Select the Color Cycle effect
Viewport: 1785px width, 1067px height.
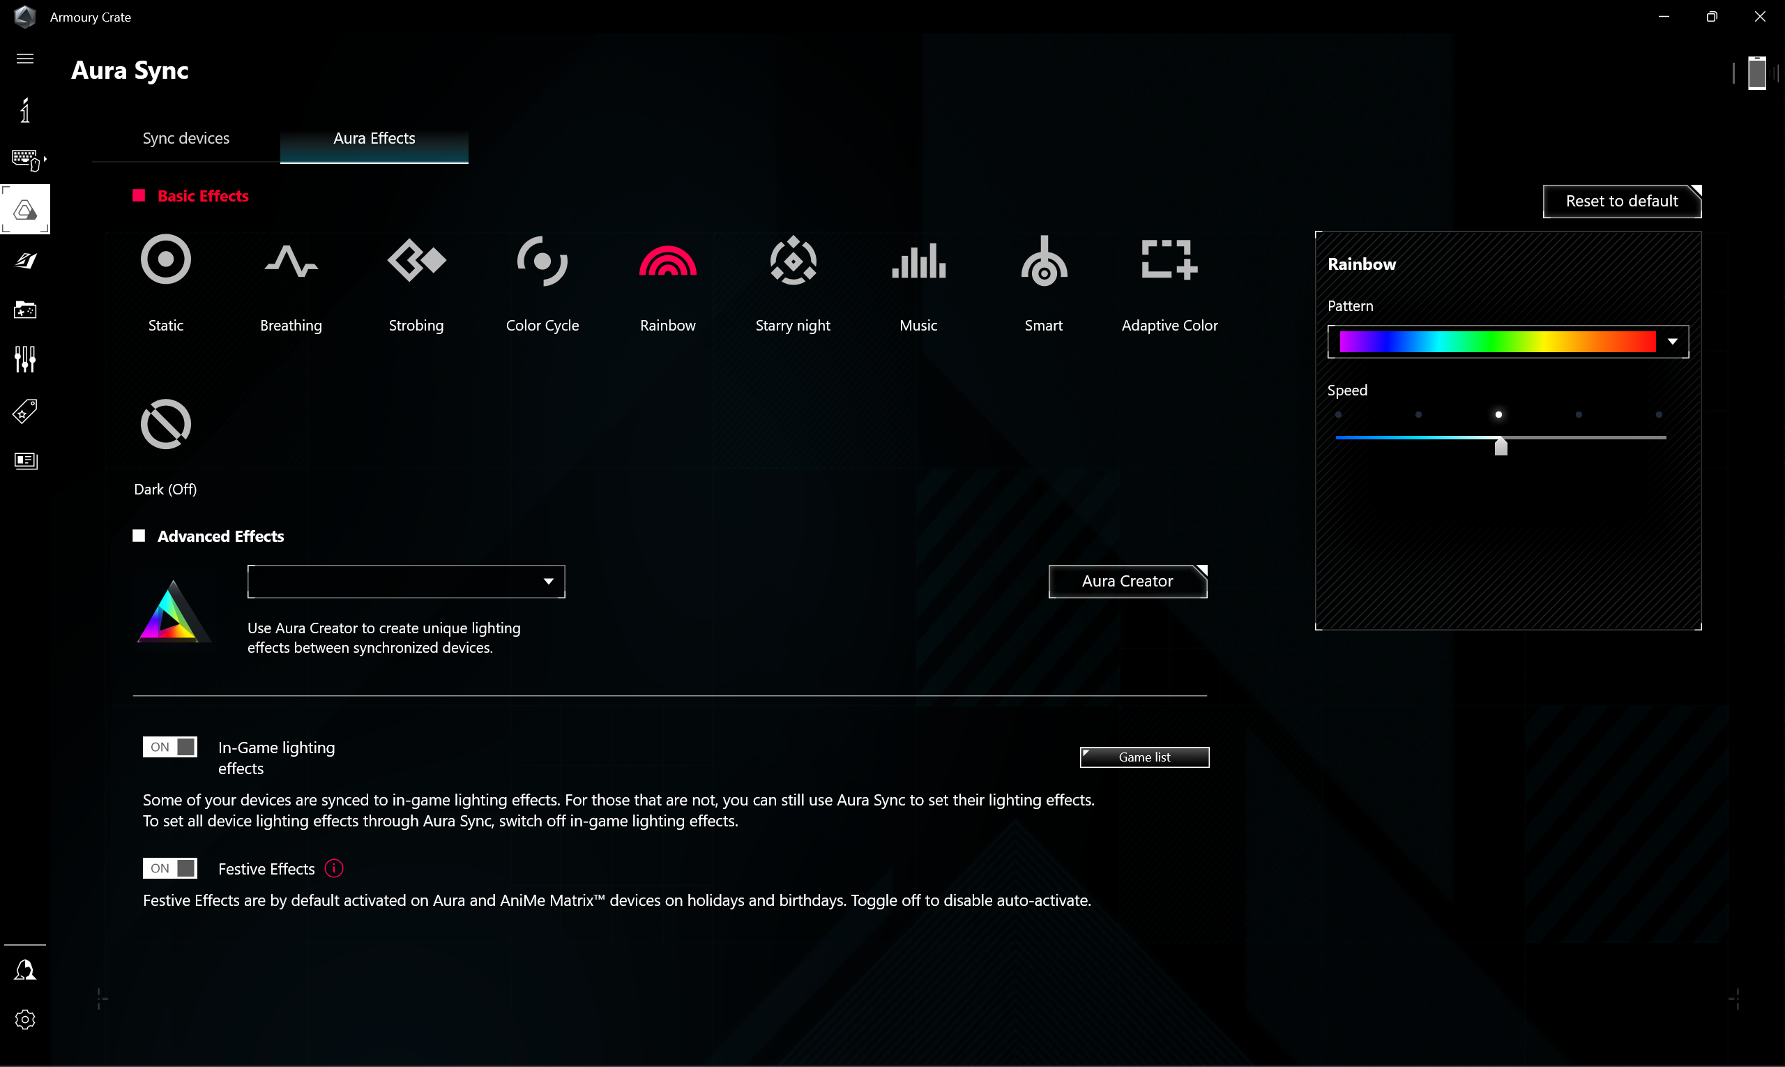point(542,260)
